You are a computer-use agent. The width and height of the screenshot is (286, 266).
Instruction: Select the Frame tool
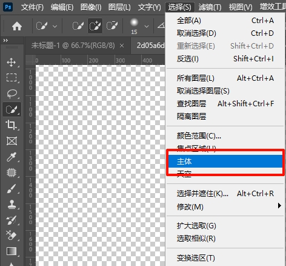coord(12,141)
